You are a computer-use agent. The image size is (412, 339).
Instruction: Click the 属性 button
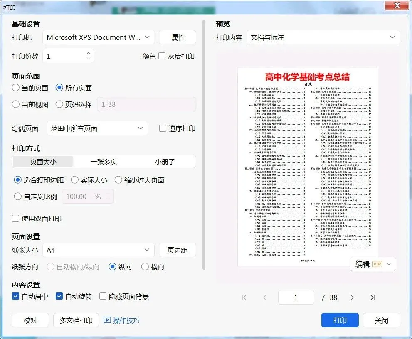(178, 37)
